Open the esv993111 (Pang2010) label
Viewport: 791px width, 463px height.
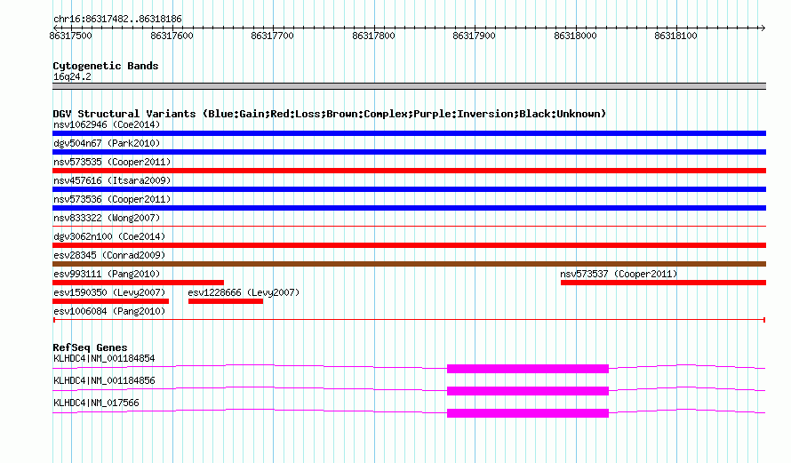(x=107, y=274)
